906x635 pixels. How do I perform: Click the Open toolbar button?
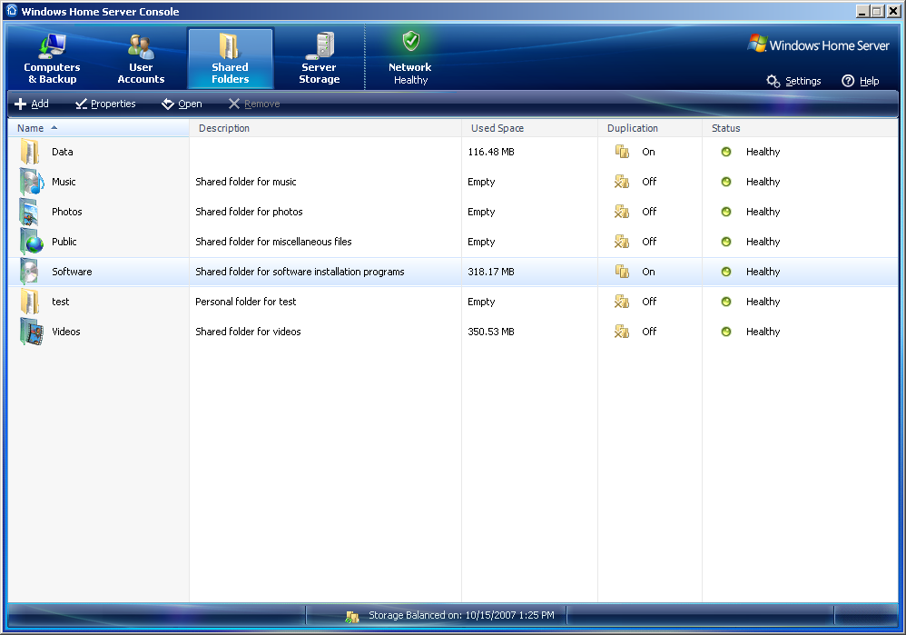coord(182,104)
